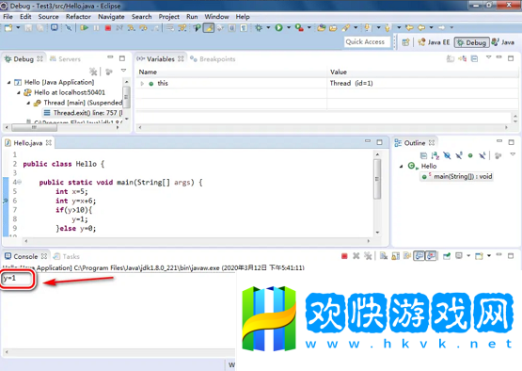This screenshot has height=371, width=522.
Task: Open the External Tools dropdown arrow
Action: (309, 27)
